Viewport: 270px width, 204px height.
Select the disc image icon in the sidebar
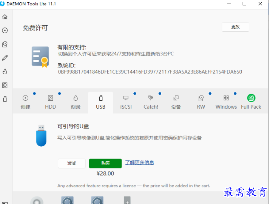(x=5, y=31)
